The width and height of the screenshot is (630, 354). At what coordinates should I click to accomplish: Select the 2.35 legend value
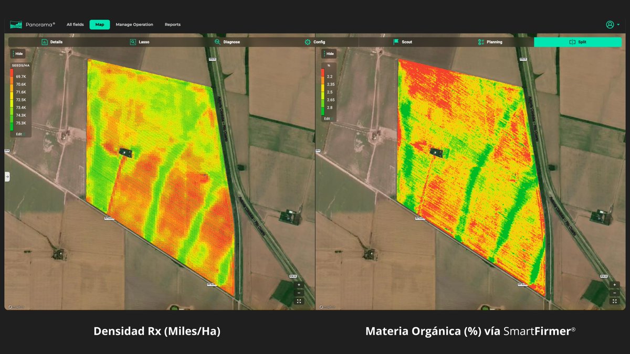tap(331, 84)
